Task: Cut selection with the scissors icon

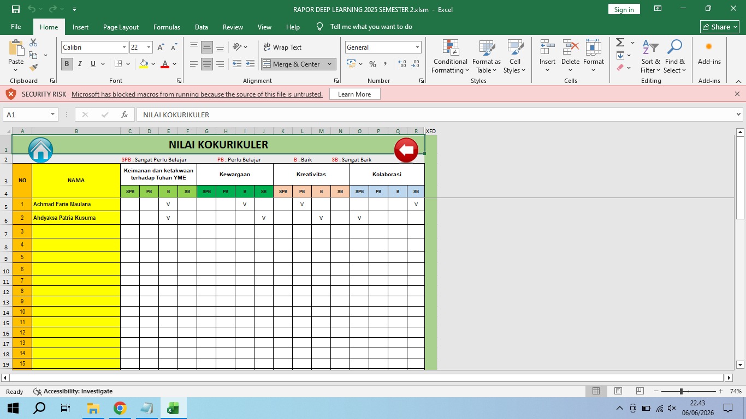Action: pyautogui.click(x=33, y=43)
